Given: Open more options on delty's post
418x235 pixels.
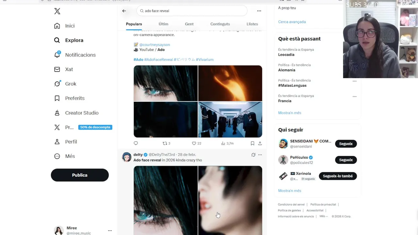Looking at the screenshot, I should [260, 155].
